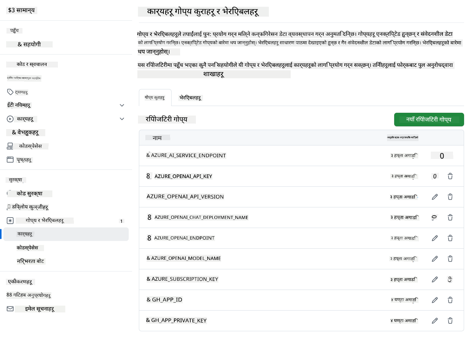Delete the AZURE_OPENAI_ENDPOINT secret

tap(450, 238)
